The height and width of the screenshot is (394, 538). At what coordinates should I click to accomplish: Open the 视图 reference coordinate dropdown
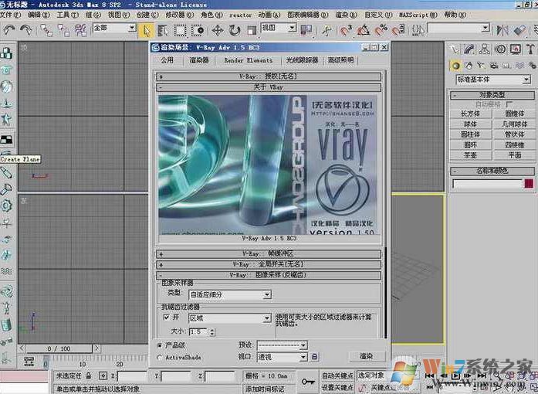coord(279,28)
